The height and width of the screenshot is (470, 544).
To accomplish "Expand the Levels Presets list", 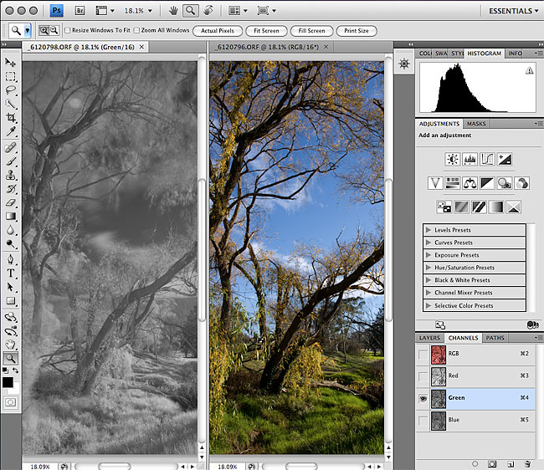I will (x=429, y=230).
